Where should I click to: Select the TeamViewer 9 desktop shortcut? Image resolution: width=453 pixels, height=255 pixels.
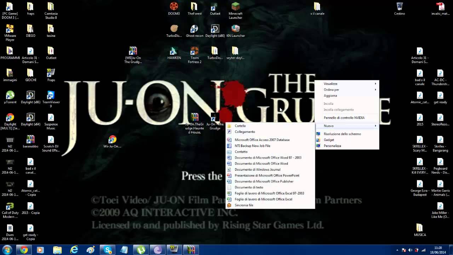click(51, 99)
